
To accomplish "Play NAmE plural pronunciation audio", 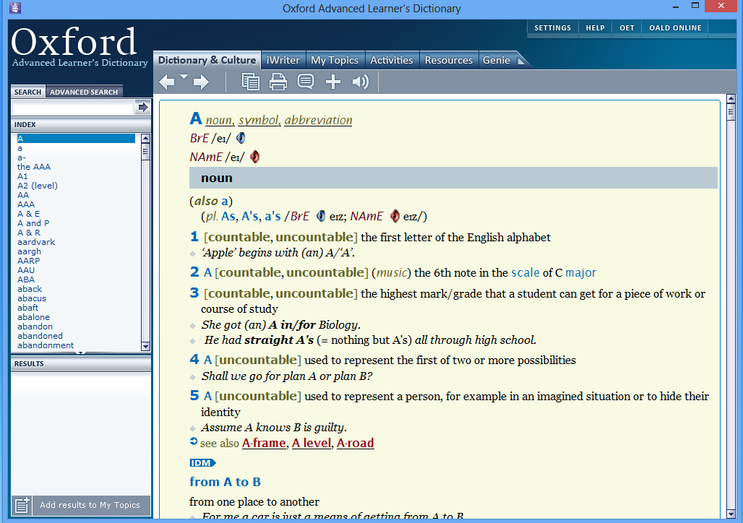I will pyautogui.click(x=395, y=216).
